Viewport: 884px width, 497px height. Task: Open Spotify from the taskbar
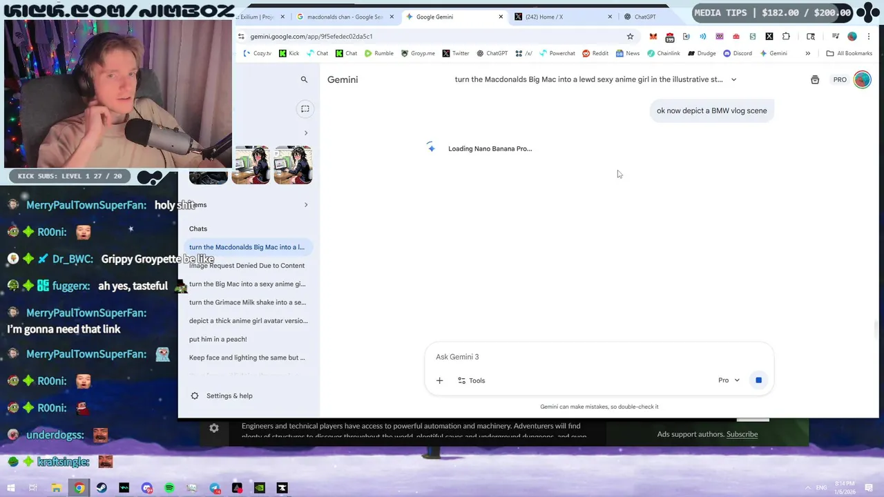pyautogui.click(x=170, y=488)
